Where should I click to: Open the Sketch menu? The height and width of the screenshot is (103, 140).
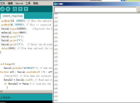point(19,3)
